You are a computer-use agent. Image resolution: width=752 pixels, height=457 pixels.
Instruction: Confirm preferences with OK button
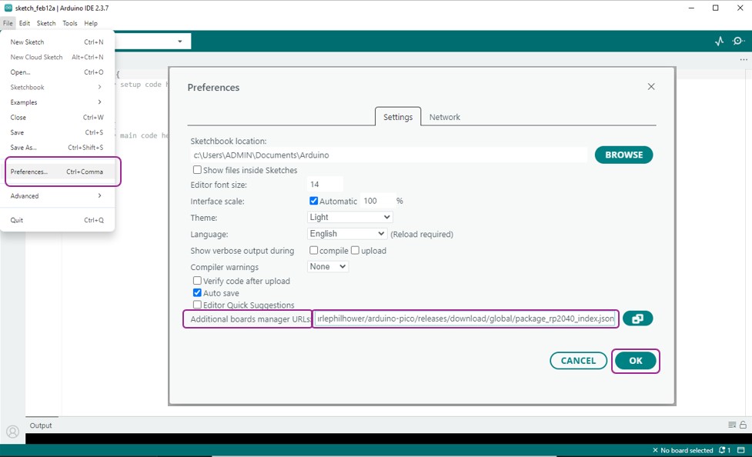[x=636, y=361]
